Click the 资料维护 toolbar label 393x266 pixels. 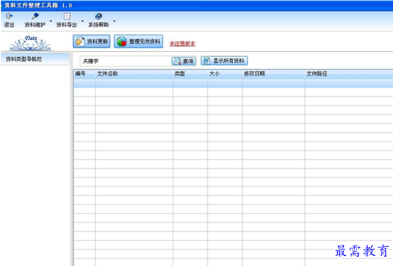pyautogui.click(x=35, y=25)
